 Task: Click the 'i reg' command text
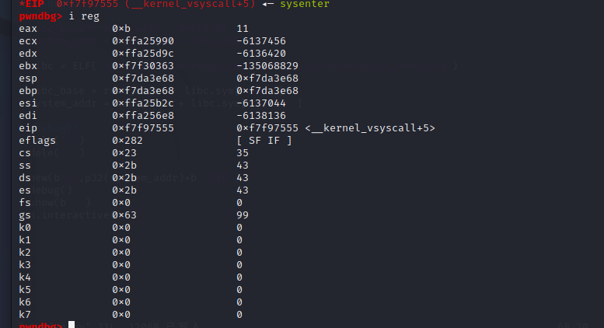tap(84, 16)
